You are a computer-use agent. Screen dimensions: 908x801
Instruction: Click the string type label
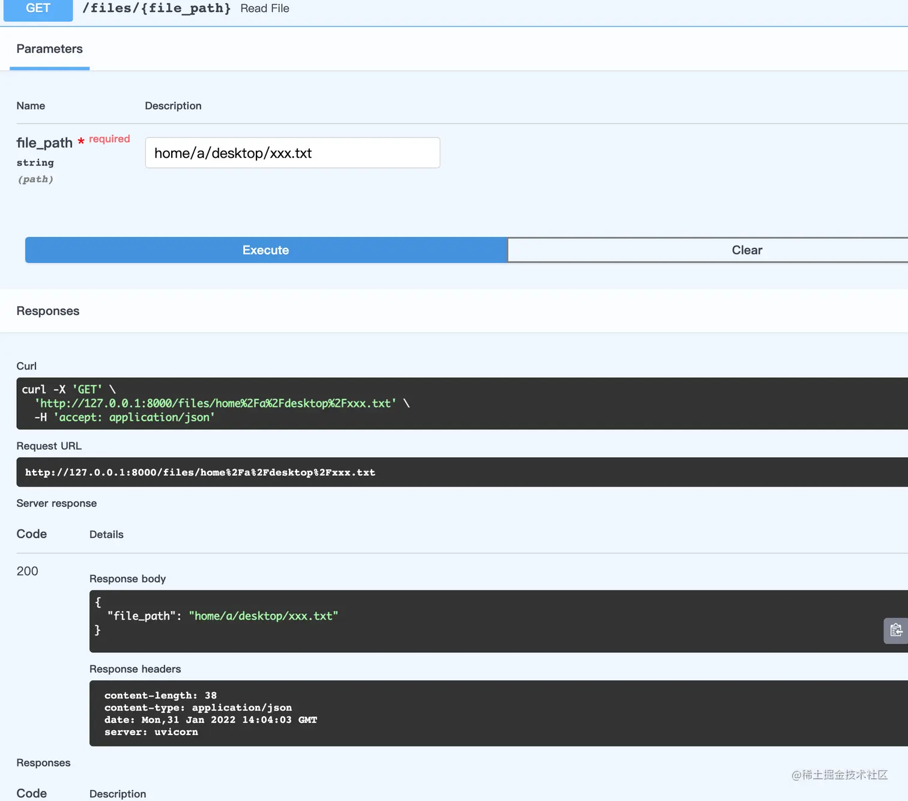pos(35,163)
